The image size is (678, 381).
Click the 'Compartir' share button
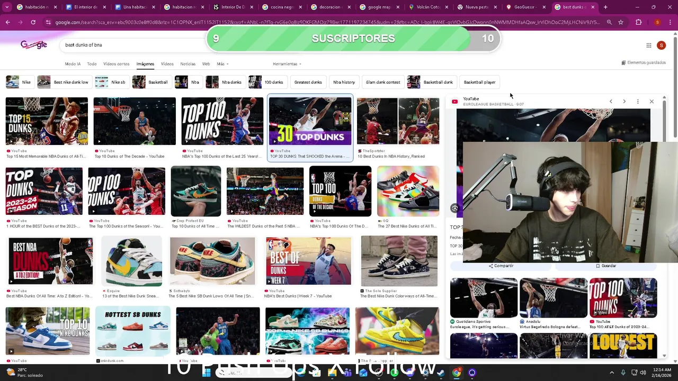501,266
